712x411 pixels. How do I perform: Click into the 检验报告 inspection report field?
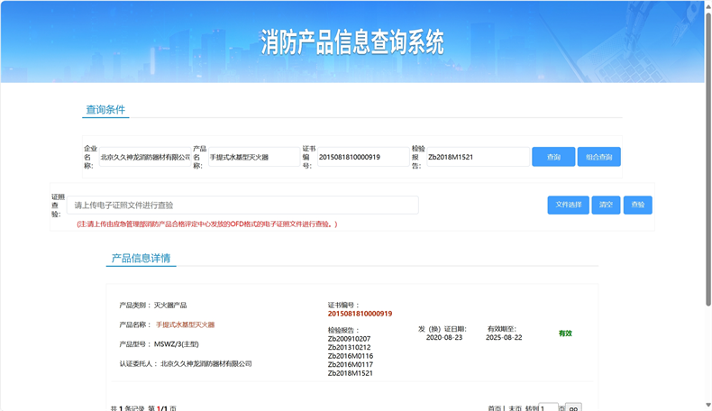477,157
